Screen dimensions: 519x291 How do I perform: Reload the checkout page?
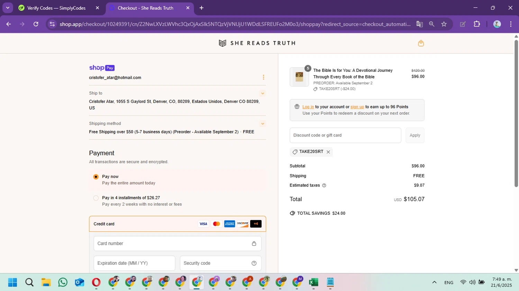(36, 24)
